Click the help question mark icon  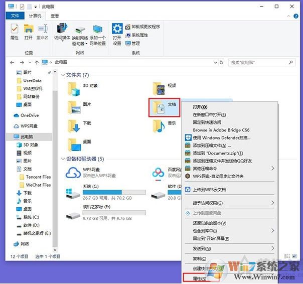pyautogui.click(x=296, y=16)
